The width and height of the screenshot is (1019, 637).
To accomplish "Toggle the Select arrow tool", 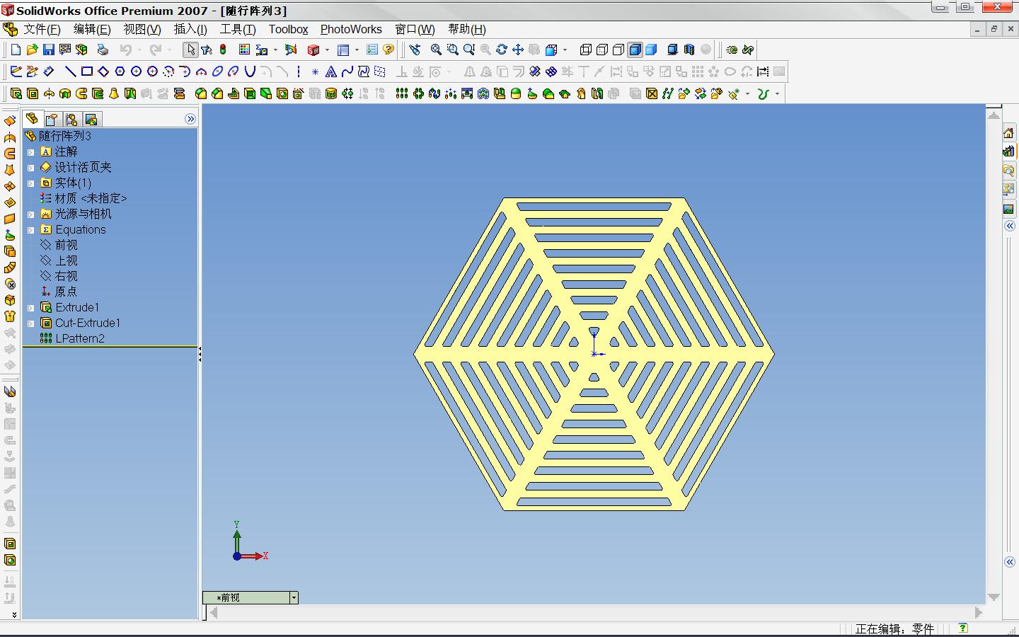I will (x=190, y=50).
